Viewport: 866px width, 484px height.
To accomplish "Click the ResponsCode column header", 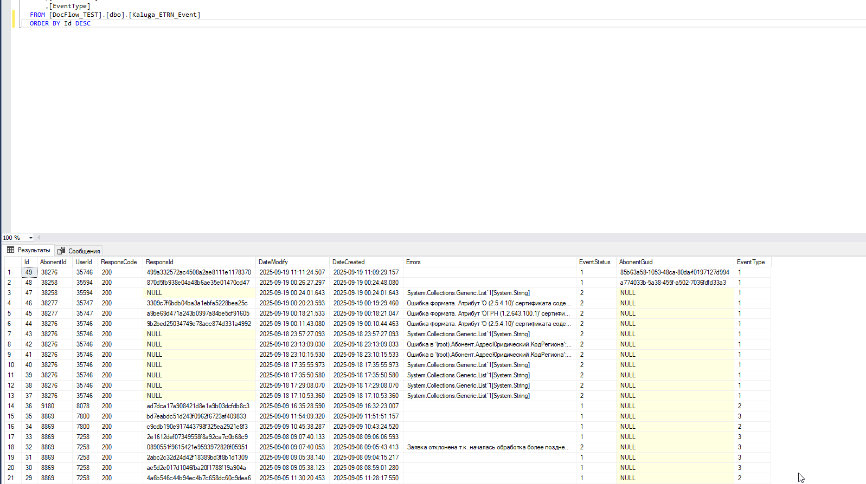I will [x=120, y=262].
